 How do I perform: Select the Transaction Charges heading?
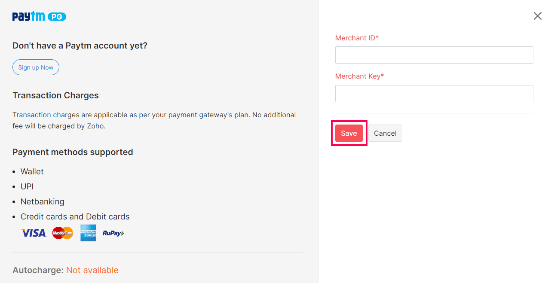click(x=55, y=95)
